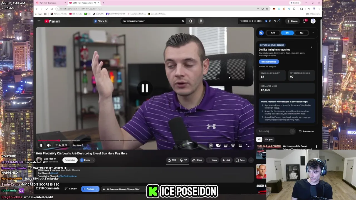
Task: Go back in the browser
Action: coord(36,9)
